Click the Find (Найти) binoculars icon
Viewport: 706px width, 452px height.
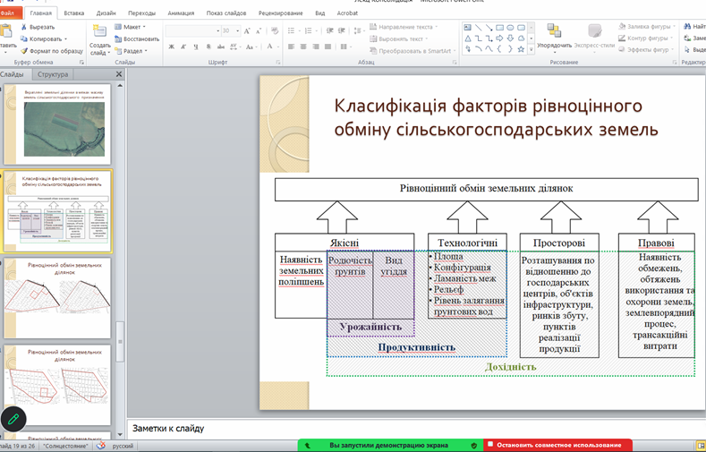[x=687, y=27]
